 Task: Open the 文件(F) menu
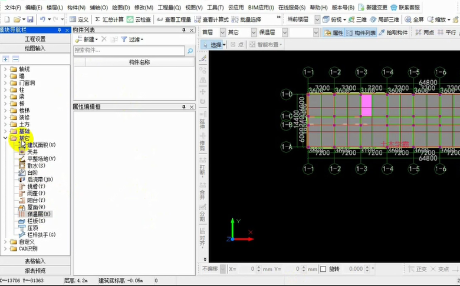(13, 7)
